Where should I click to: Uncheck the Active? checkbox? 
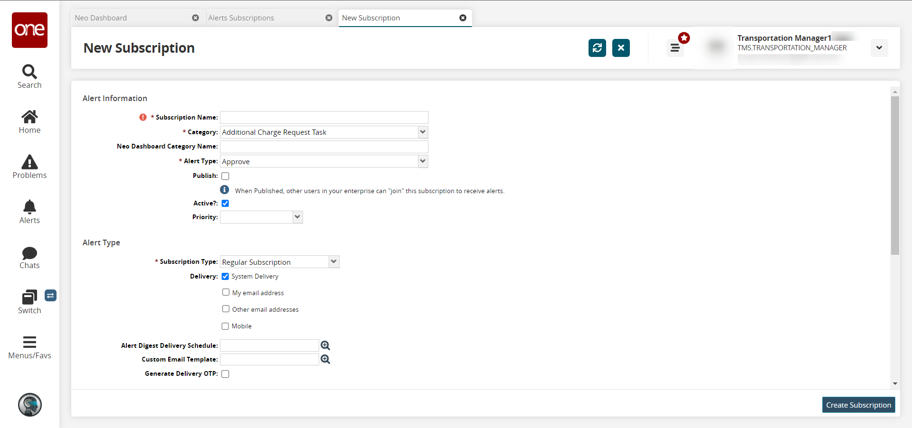click(226, 204)
